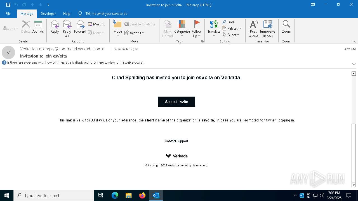The image size is (358, 201).
Task: Click the Zoom magnifier button
Action: click(287, 27)
